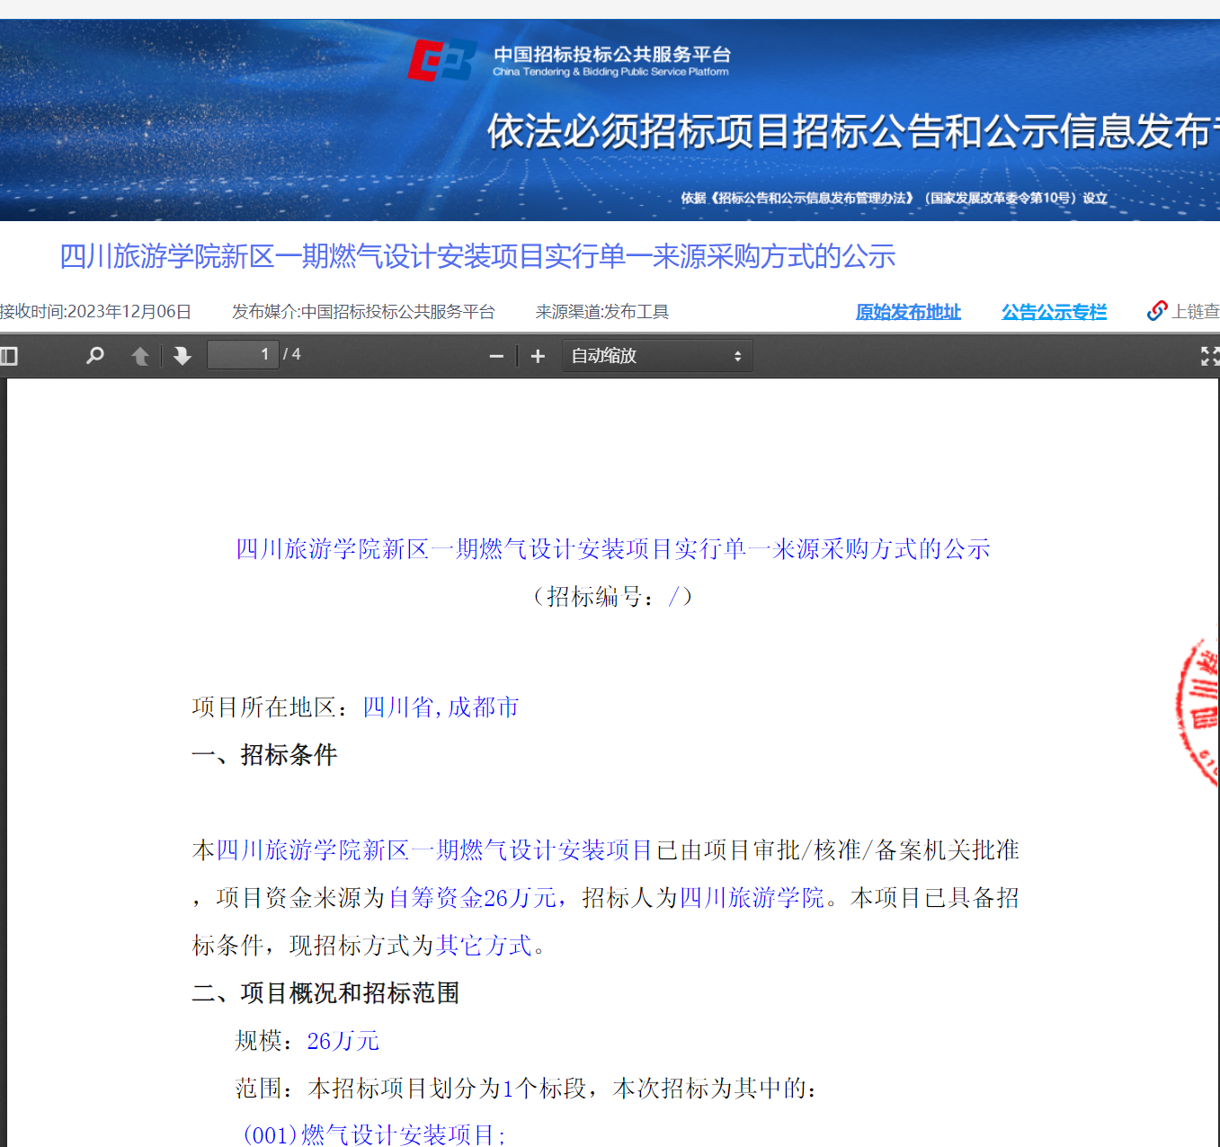Open the PDF find search tool
Viewport: 1220px width, 1147px height.
pos(94,356)
